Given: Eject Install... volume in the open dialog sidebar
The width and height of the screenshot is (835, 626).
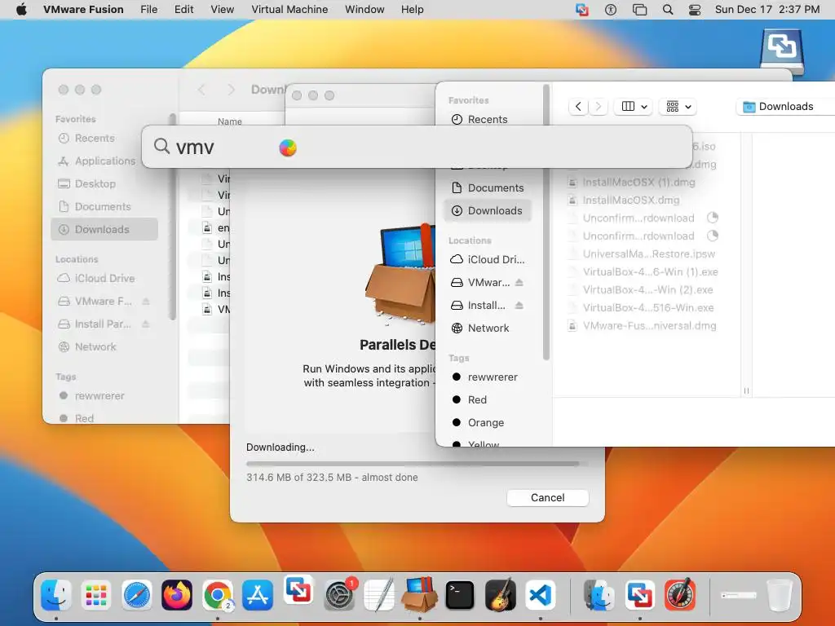Looking at the screenshot, I should point(519,305).
